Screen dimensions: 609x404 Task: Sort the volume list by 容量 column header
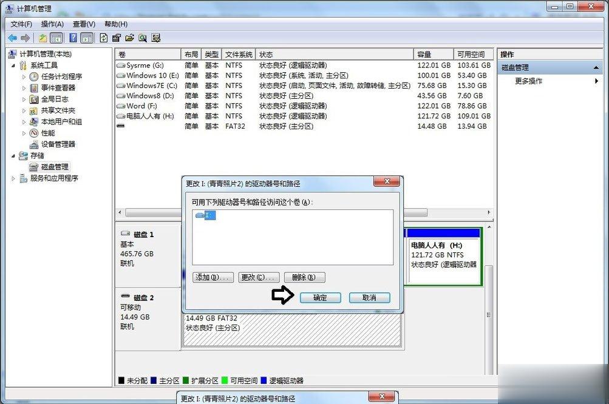point(432,54)
